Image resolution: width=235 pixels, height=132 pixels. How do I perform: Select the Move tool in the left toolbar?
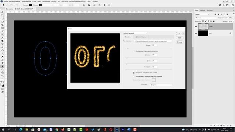(3, 12)
